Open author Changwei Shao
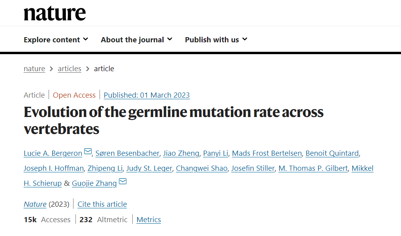 pos(202,168)
